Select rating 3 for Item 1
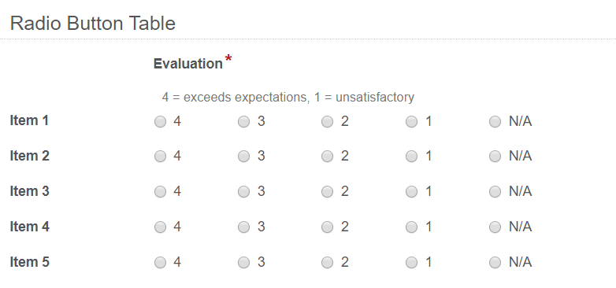This screenshot has width=616, height=288. click(244, 122)
